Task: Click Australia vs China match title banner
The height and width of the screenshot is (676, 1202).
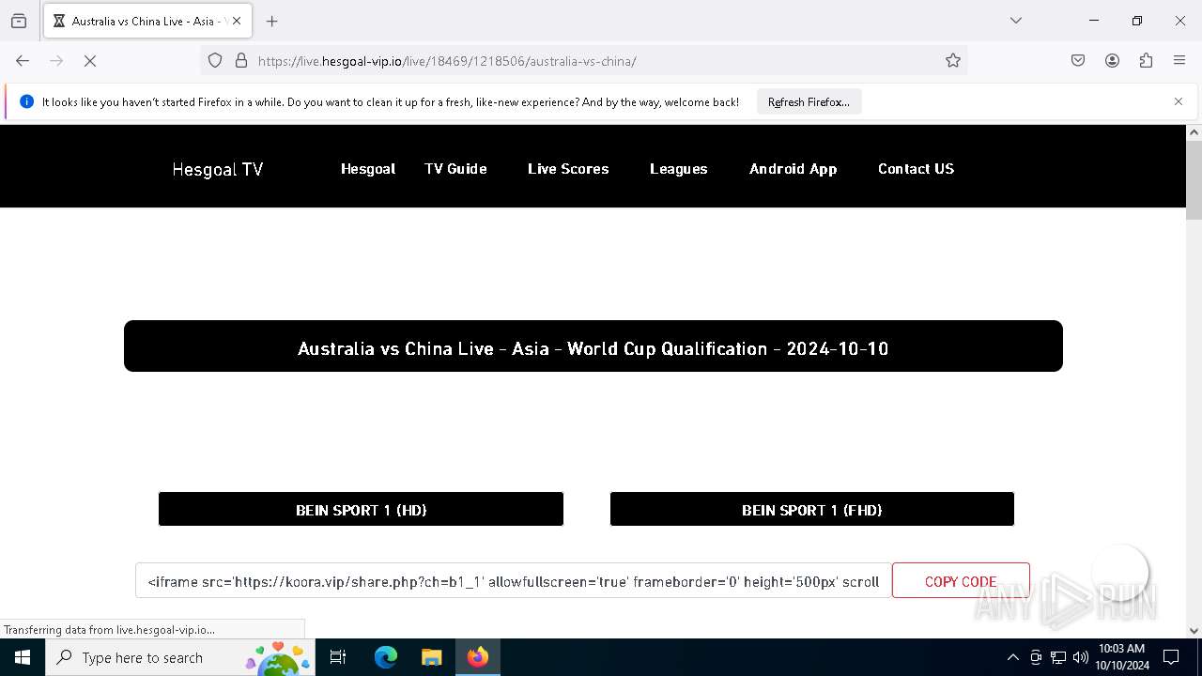Action: (593, 346)
